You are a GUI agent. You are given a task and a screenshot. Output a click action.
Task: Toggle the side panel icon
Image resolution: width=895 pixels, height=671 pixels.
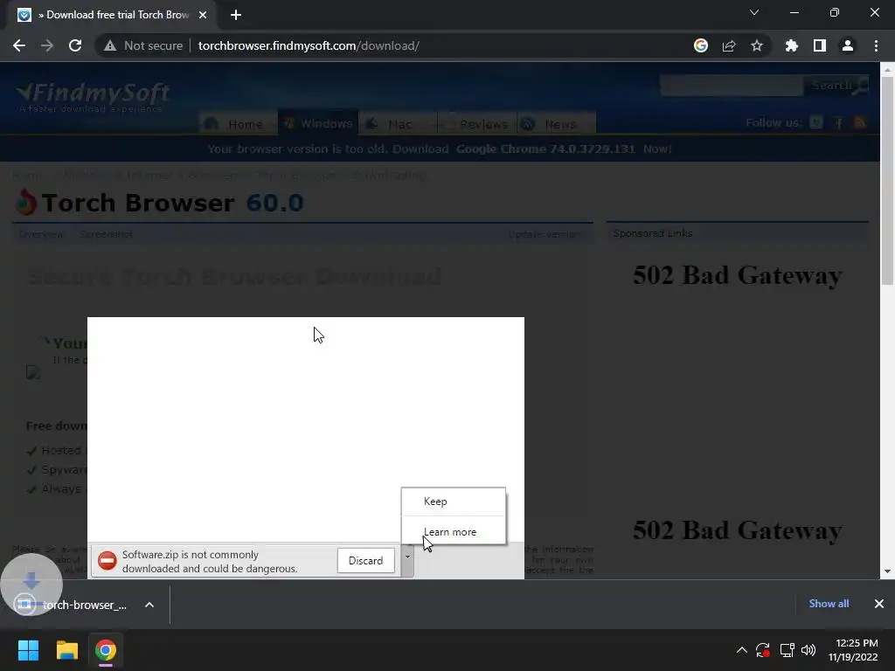820,45
